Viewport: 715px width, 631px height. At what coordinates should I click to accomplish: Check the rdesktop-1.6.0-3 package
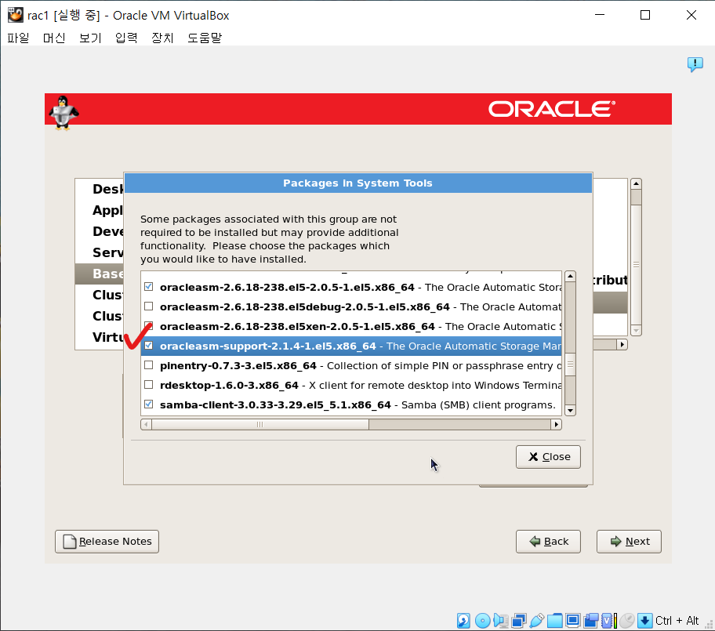(149, 385)
